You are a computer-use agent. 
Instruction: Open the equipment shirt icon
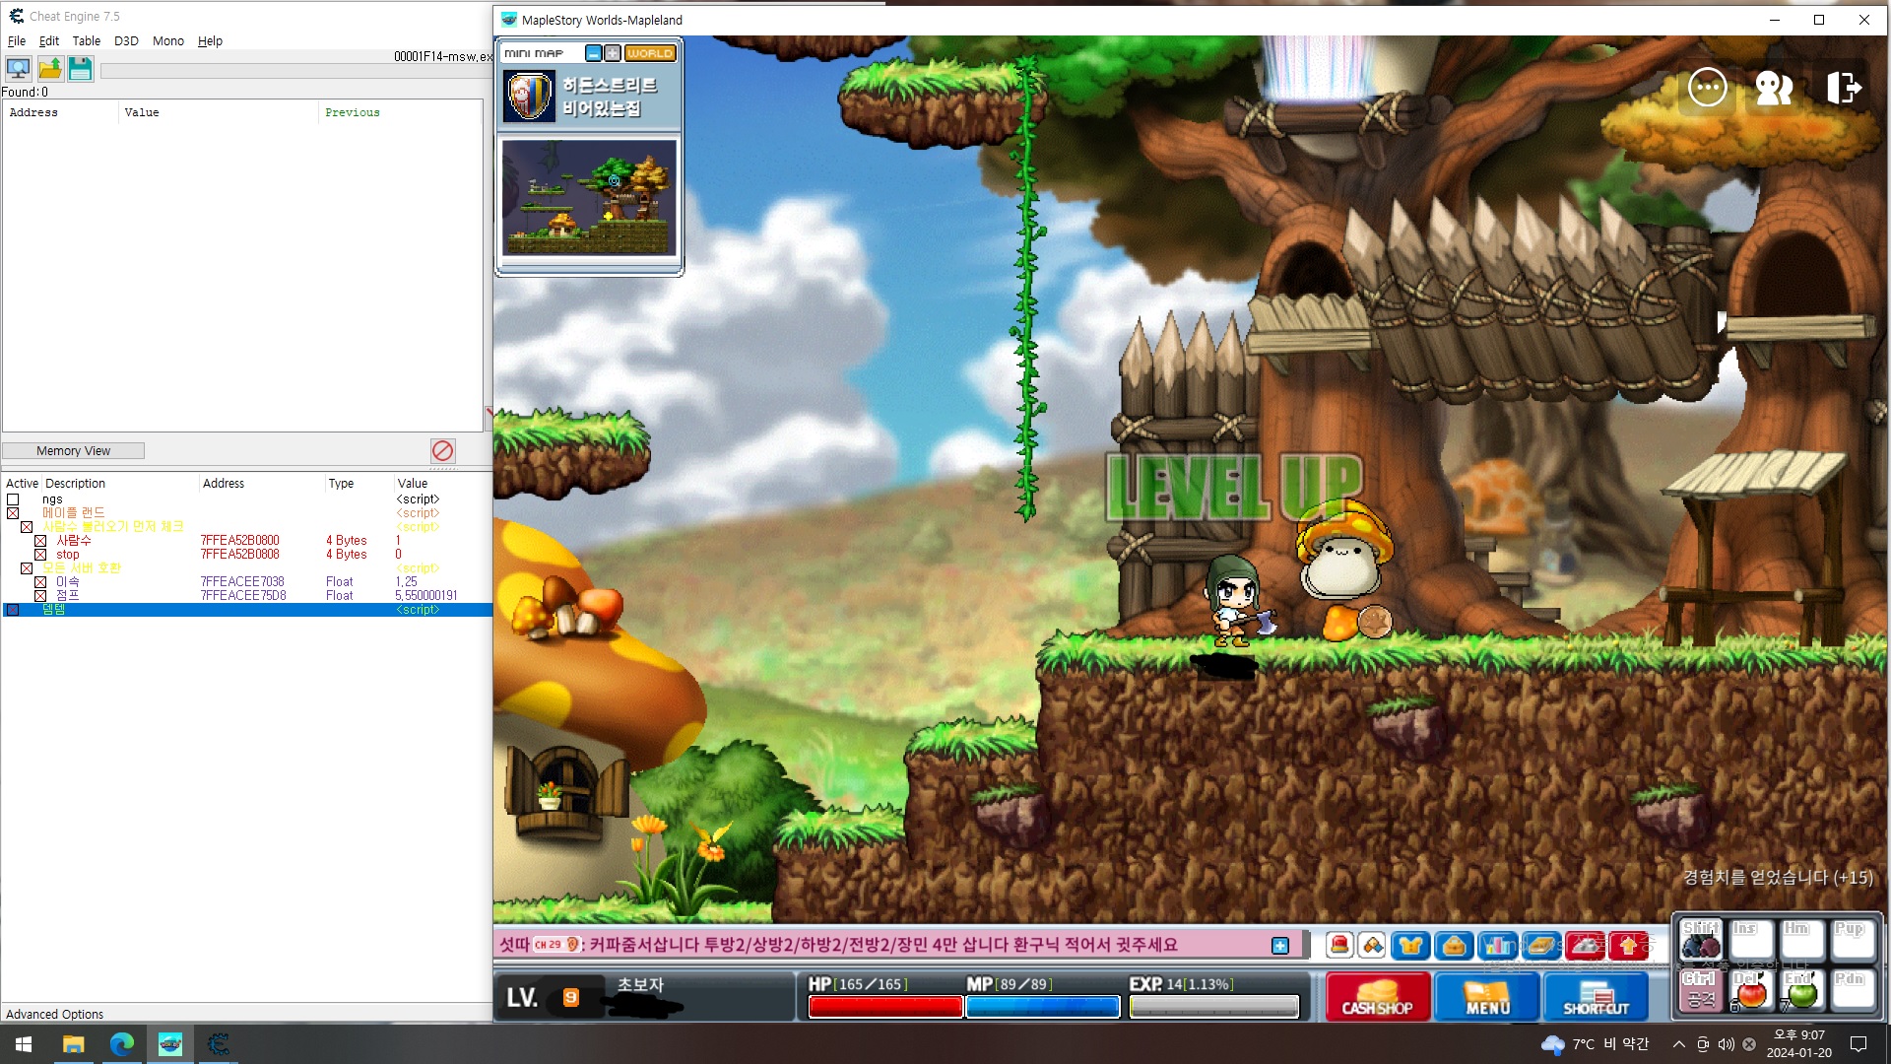pos(1410,946)
